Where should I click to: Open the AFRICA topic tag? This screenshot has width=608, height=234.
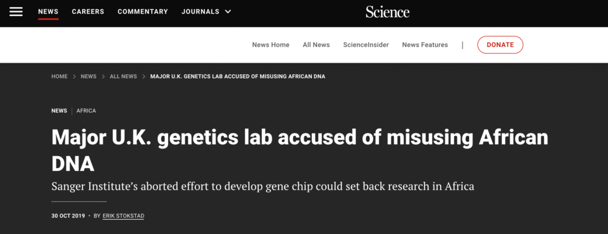pos(86,110)
